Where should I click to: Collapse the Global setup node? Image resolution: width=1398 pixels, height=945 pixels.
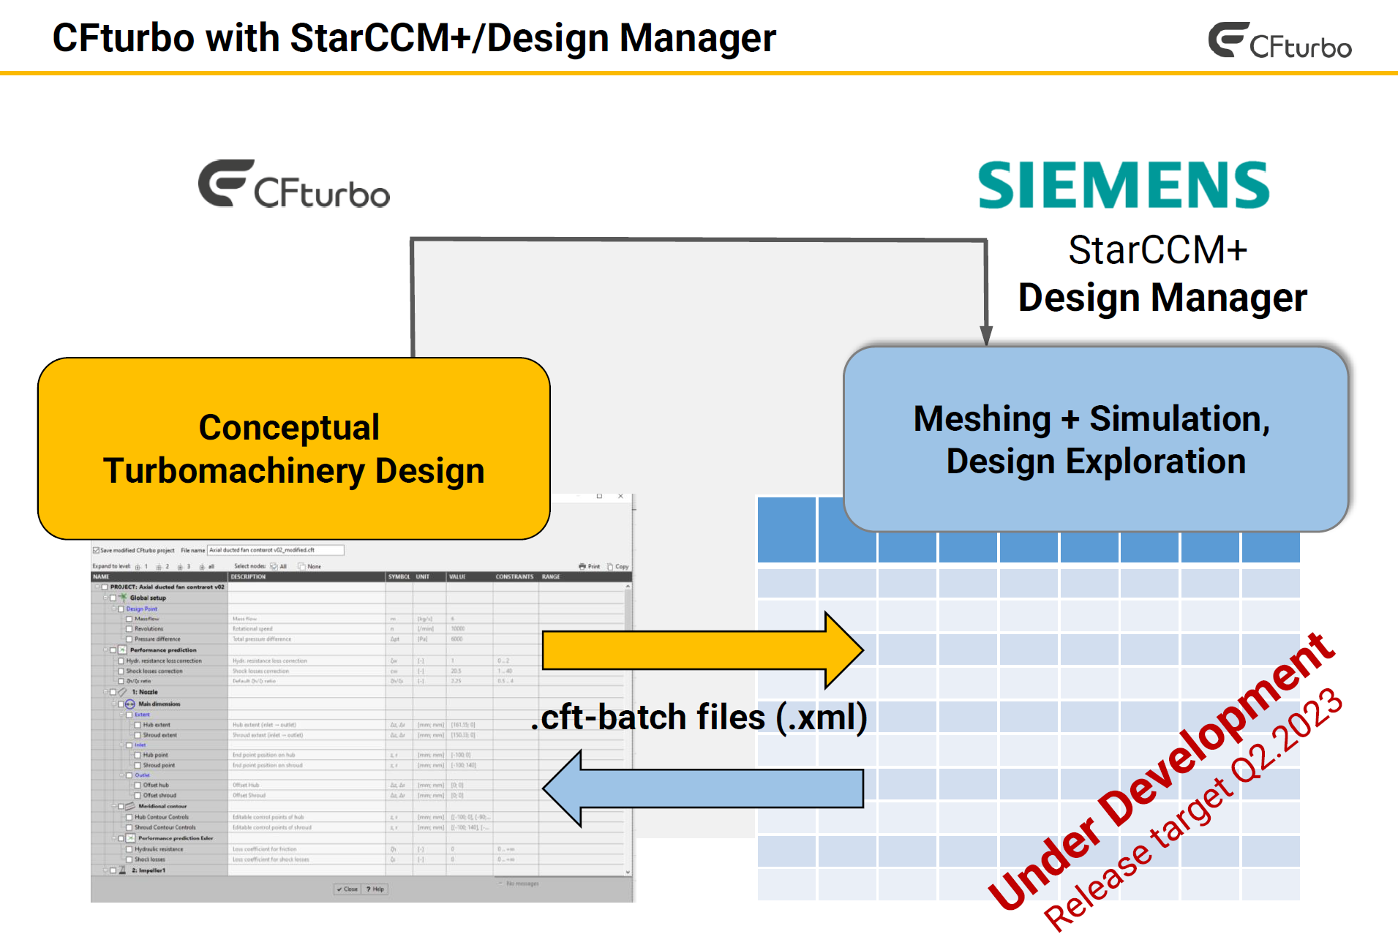[x=105, y=598]
